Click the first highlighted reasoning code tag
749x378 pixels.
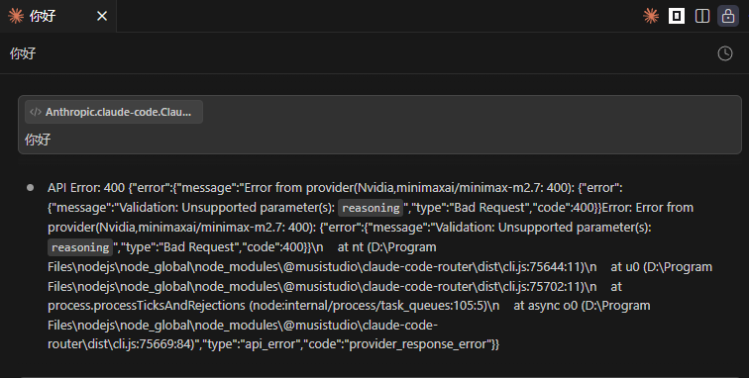(371, 208)
